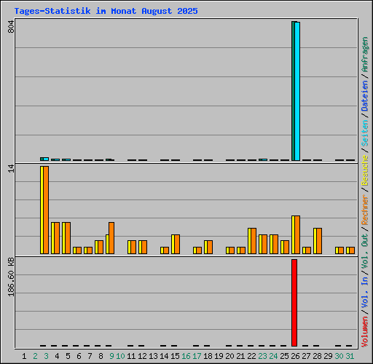Click day label '4' on x-axis
Screen dimensions: 373x364
pyautogui.click(x=57, y=356)
